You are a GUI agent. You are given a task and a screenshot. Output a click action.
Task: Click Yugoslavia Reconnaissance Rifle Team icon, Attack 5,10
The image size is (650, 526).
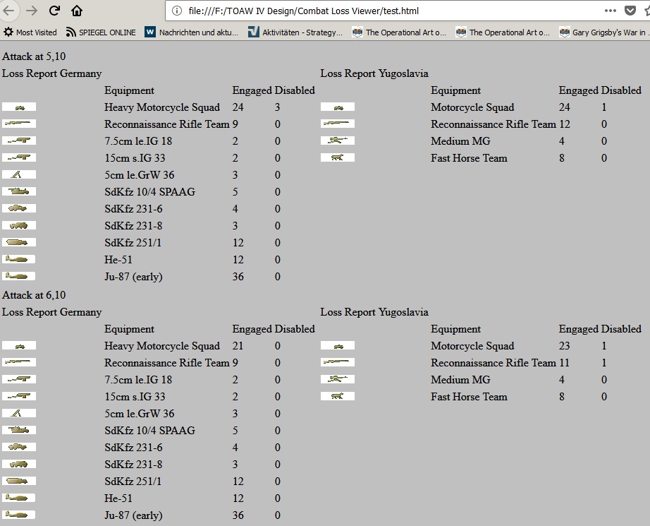point(338,124)
